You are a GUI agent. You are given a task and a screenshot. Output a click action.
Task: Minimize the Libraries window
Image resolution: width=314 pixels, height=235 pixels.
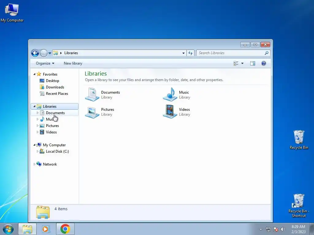pyautogui.click(x=245, y=45)
